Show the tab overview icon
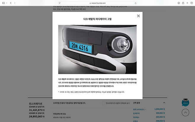The width and height of the screenshot is (195, 122). pos(191,3)
